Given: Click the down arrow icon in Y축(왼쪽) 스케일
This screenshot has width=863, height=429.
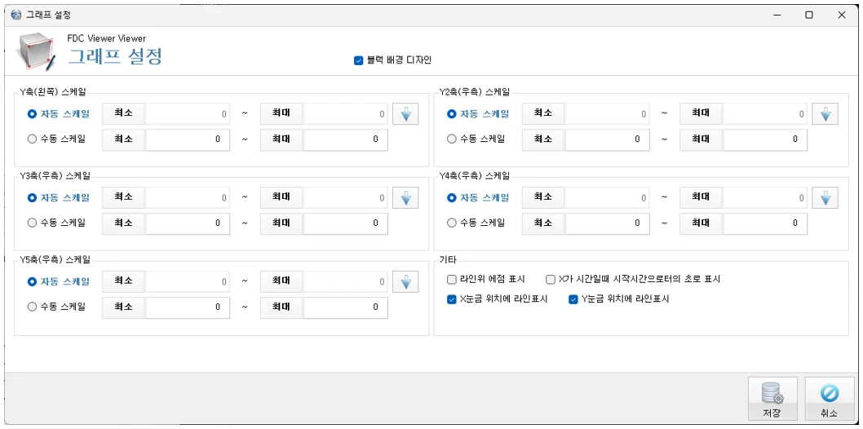Looking at the screenshot, I should pos(405,114).
